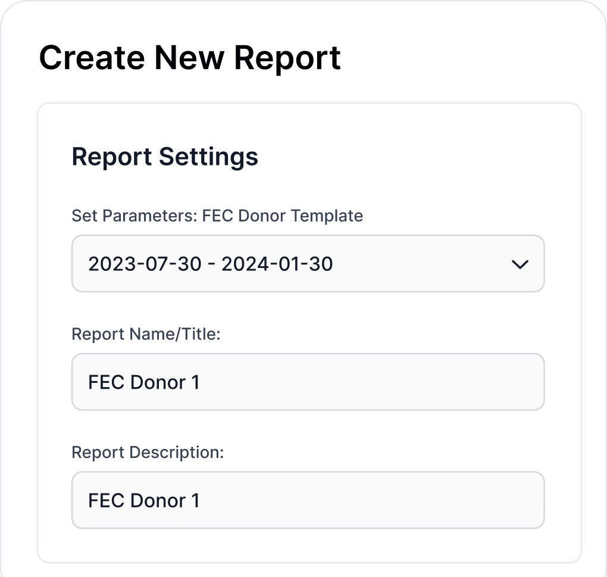Select the Set Parameters: FEC Donor Template label

217,216
